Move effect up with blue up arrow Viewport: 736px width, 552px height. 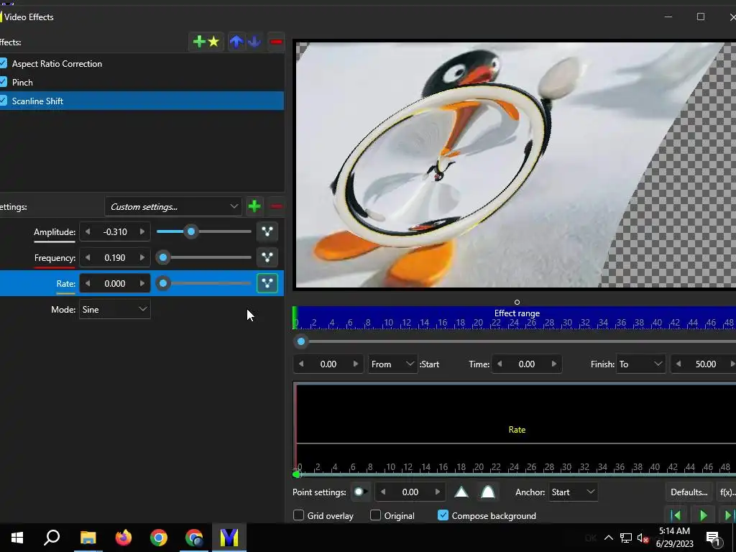236,42
